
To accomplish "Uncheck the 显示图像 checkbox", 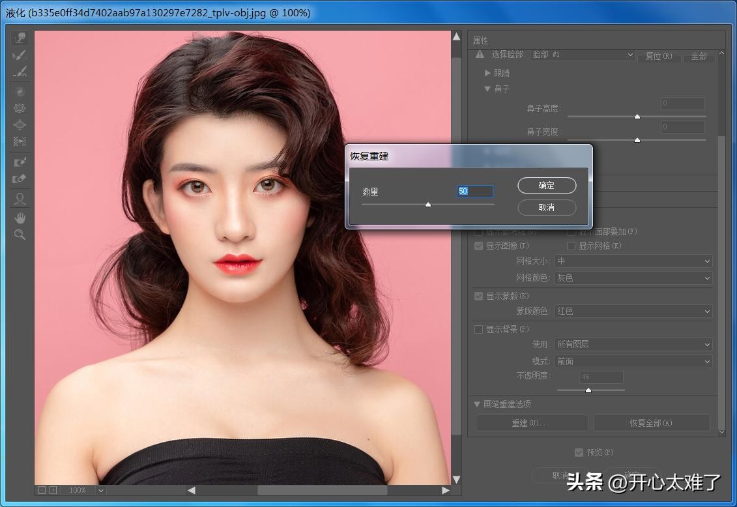I will [479, 246].
